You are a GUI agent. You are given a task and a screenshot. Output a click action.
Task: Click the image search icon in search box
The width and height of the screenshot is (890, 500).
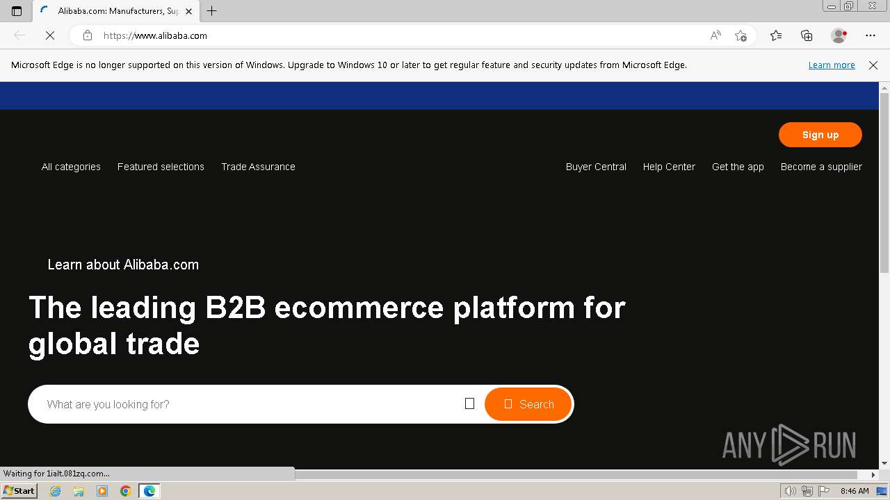[x=469, y=404]
